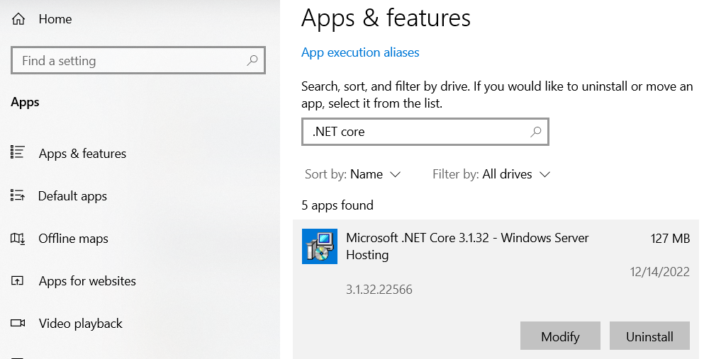This screenshot has width=704, height=359.
Task: Click into the .NET core app search field
Action: point(425,132)
